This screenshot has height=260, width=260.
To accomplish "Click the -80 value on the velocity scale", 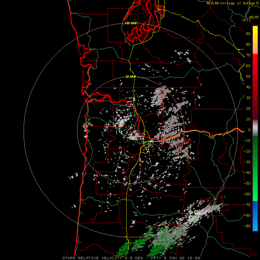I will click(247, 216).
